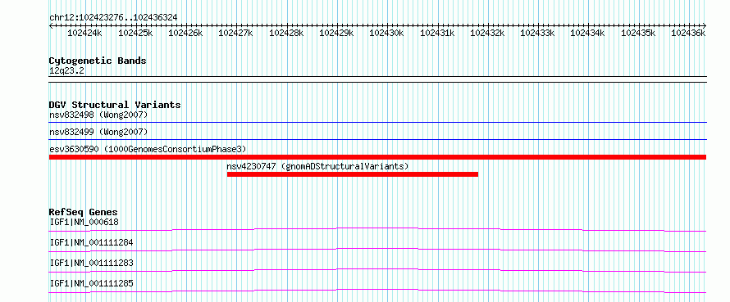Collapse the RefSeq Genes track title

point(84,212)
